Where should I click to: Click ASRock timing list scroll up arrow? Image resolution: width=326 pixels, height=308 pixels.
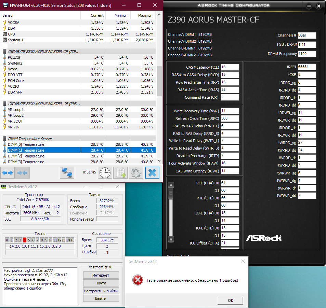tap(171, 185)
